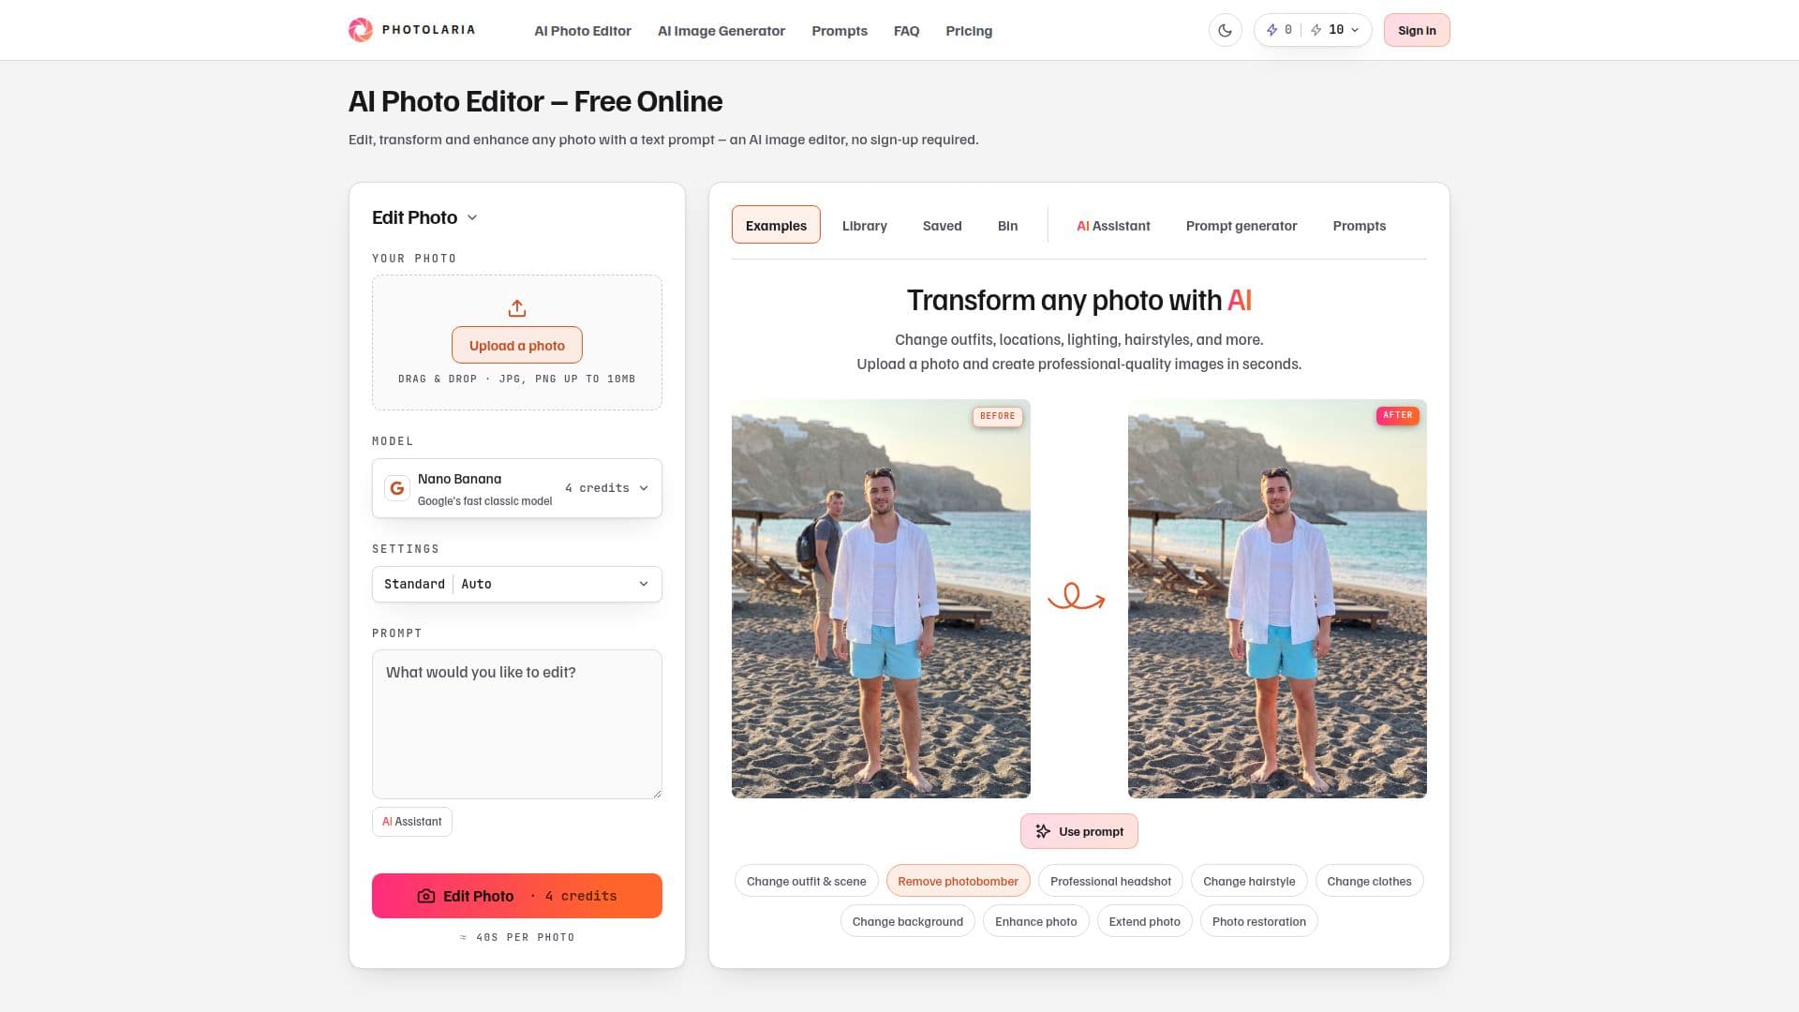
Task: Select the Change background example
Action: [x=907, y=921]
